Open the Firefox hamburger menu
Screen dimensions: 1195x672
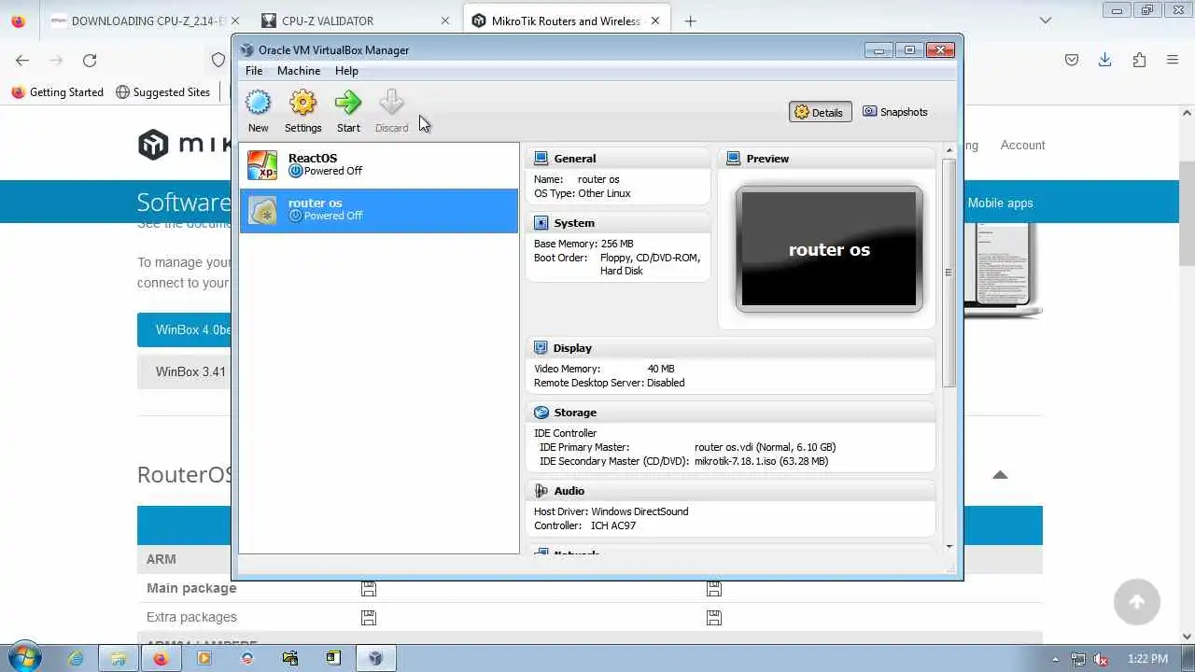tap(1173, 60)
